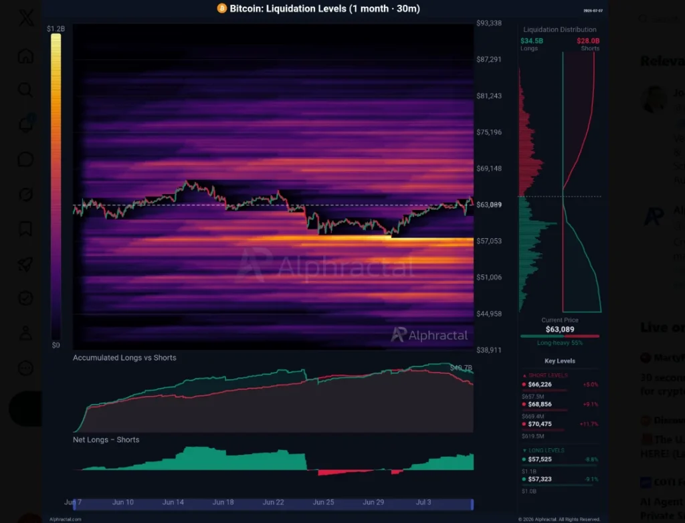Click the profile avatar photo in the right column
This screenshot has width=685, height=523.
coord(654,99)
